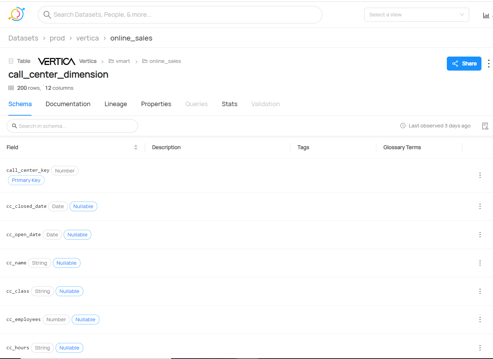The image size is (493, 359).
Task: Click the Table type icon
Action: coord(11,61)
